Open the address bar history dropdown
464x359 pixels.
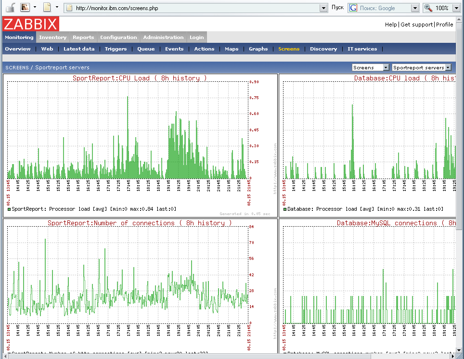[324, 8]
